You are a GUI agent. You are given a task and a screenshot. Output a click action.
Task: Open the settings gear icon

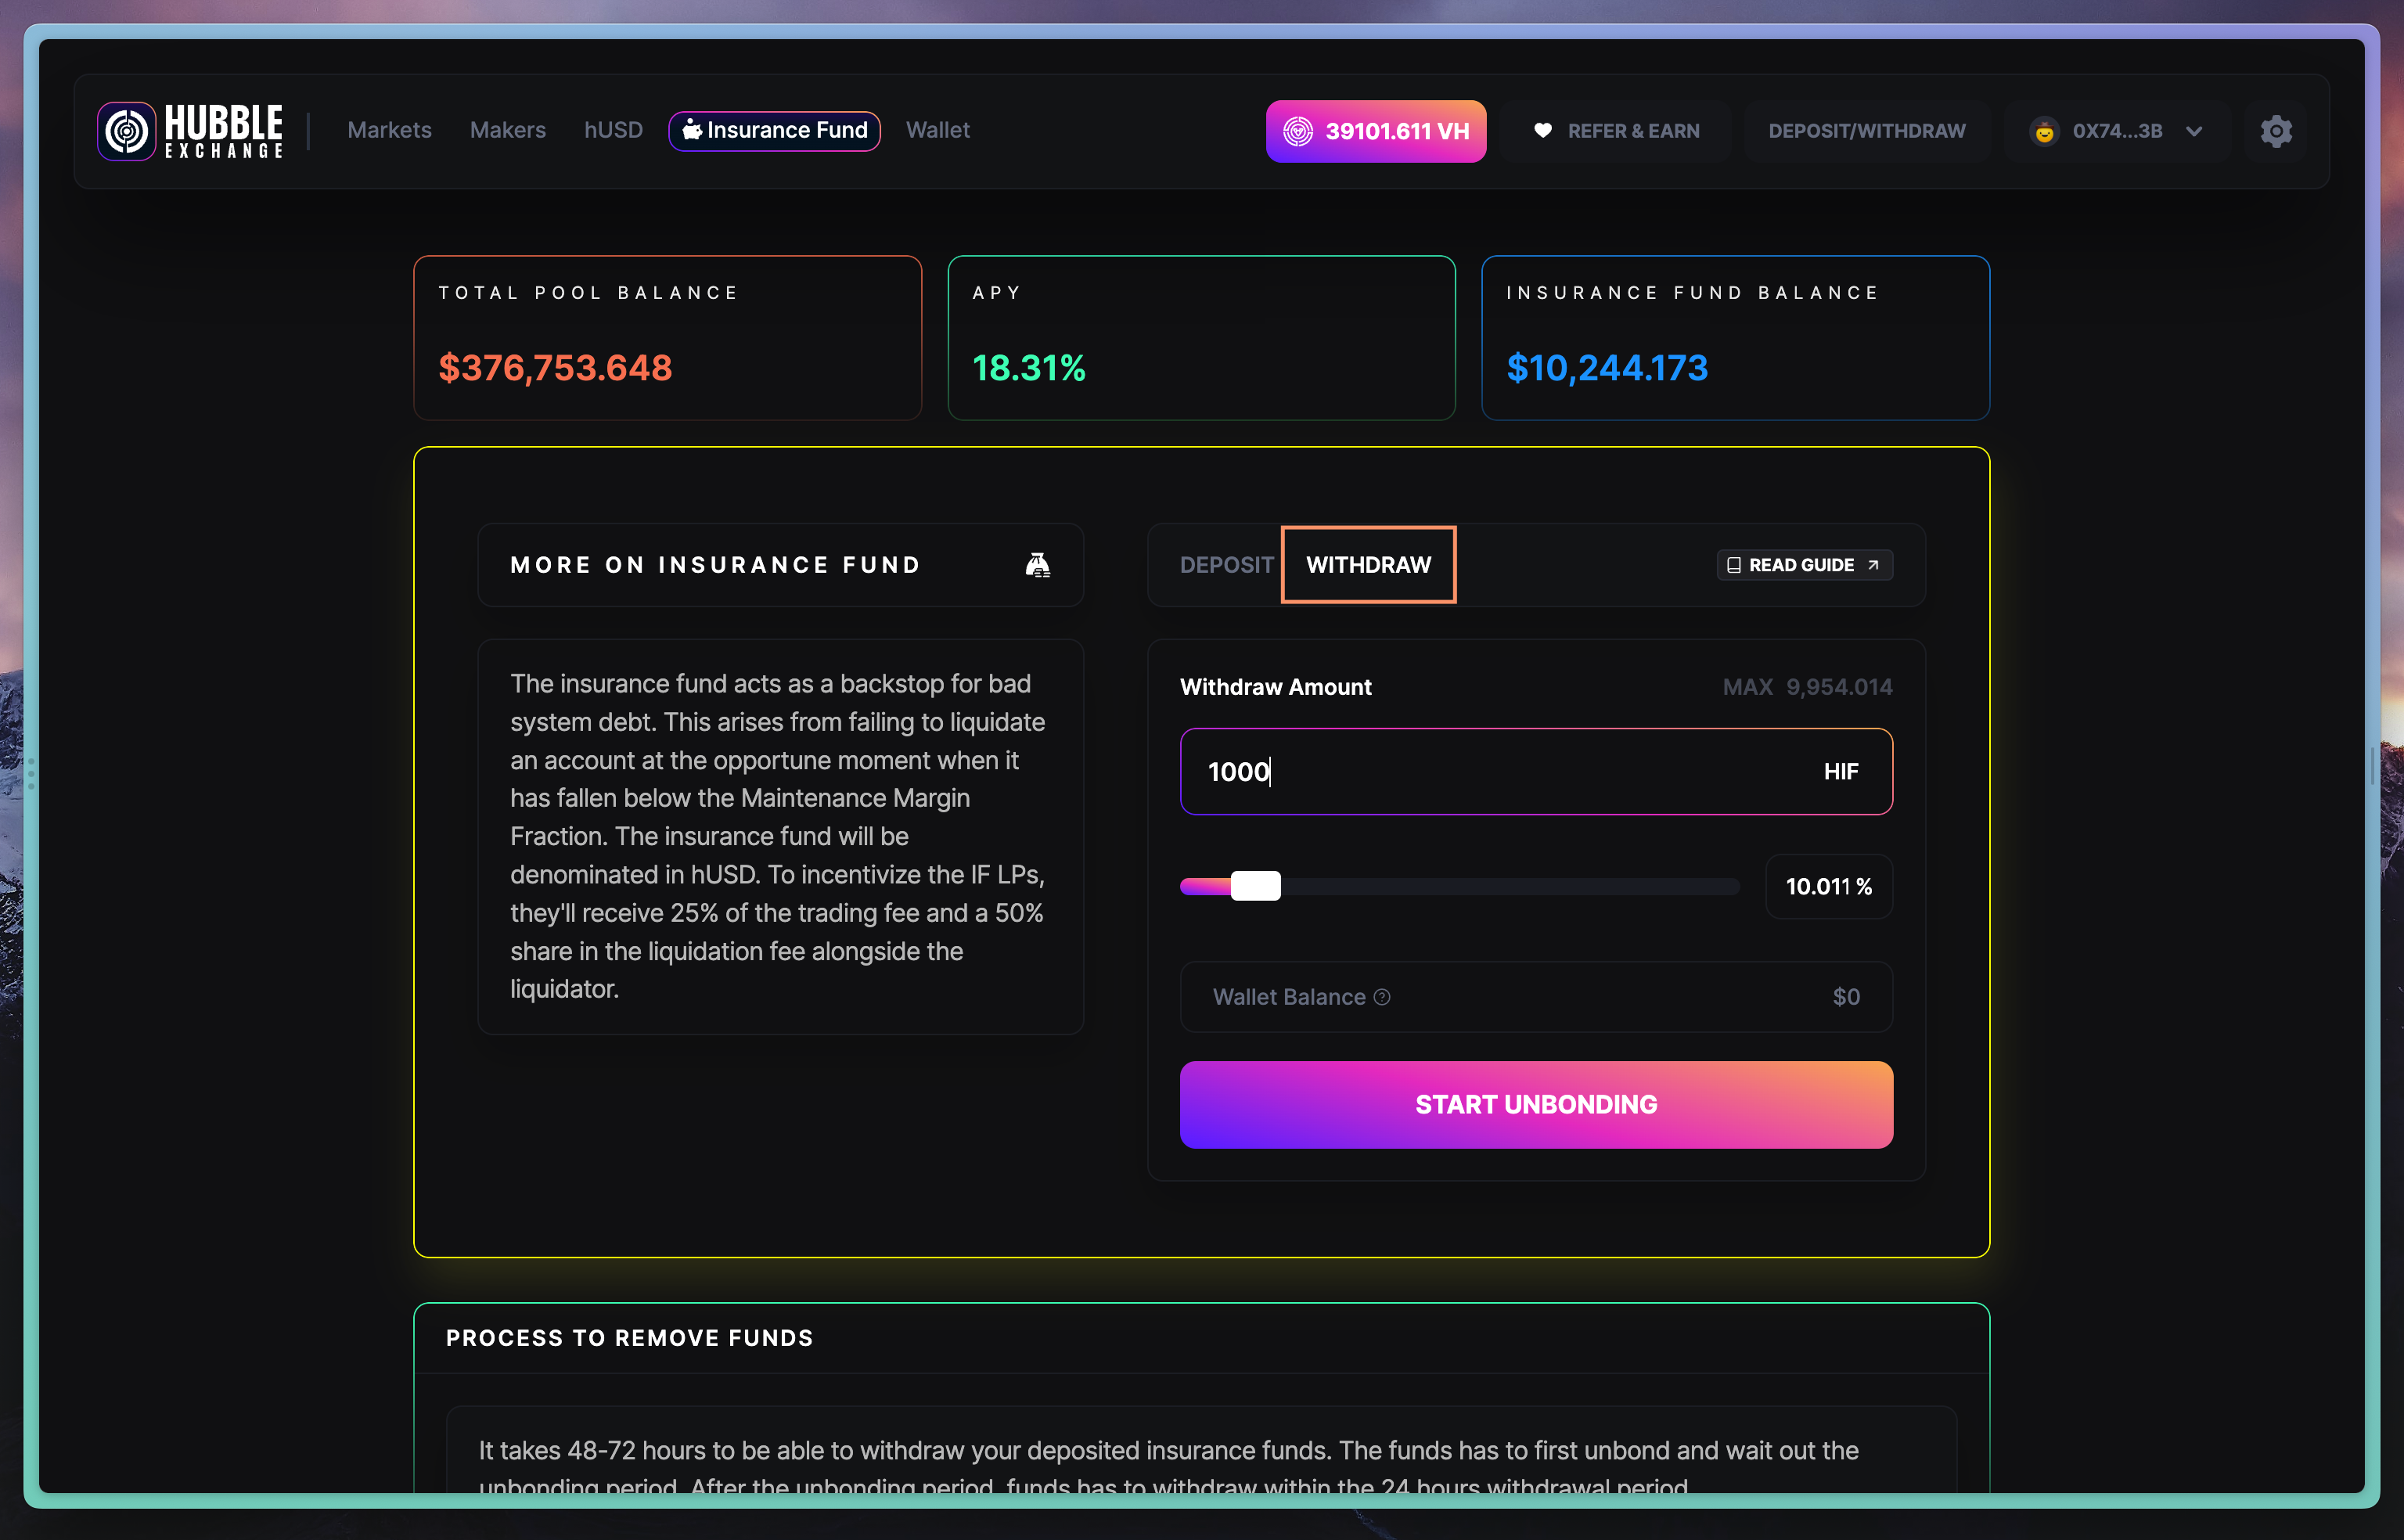tap(2275, 131)
